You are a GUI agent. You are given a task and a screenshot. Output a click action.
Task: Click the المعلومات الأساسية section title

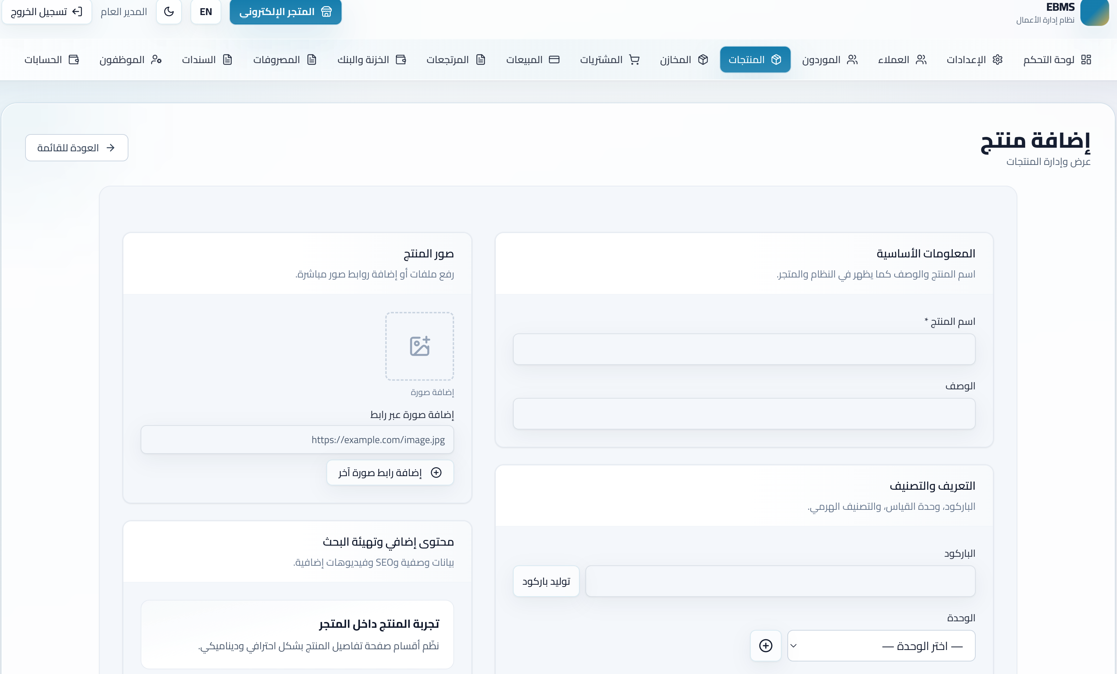(926, 254)
